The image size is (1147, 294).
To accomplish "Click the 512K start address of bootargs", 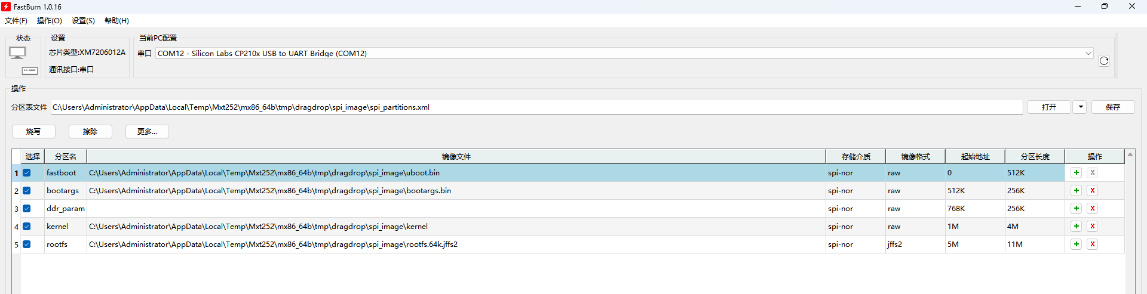I will tap(975, 191).
